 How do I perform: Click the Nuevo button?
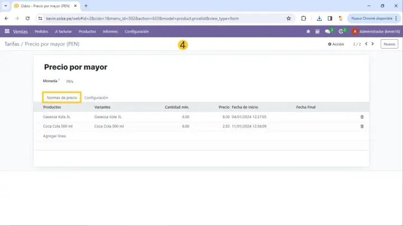coord(389,44)
